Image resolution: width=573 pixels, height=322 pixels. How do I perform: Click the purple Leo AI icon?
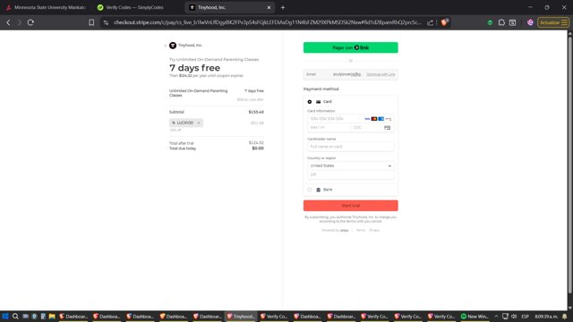[530, 22]
